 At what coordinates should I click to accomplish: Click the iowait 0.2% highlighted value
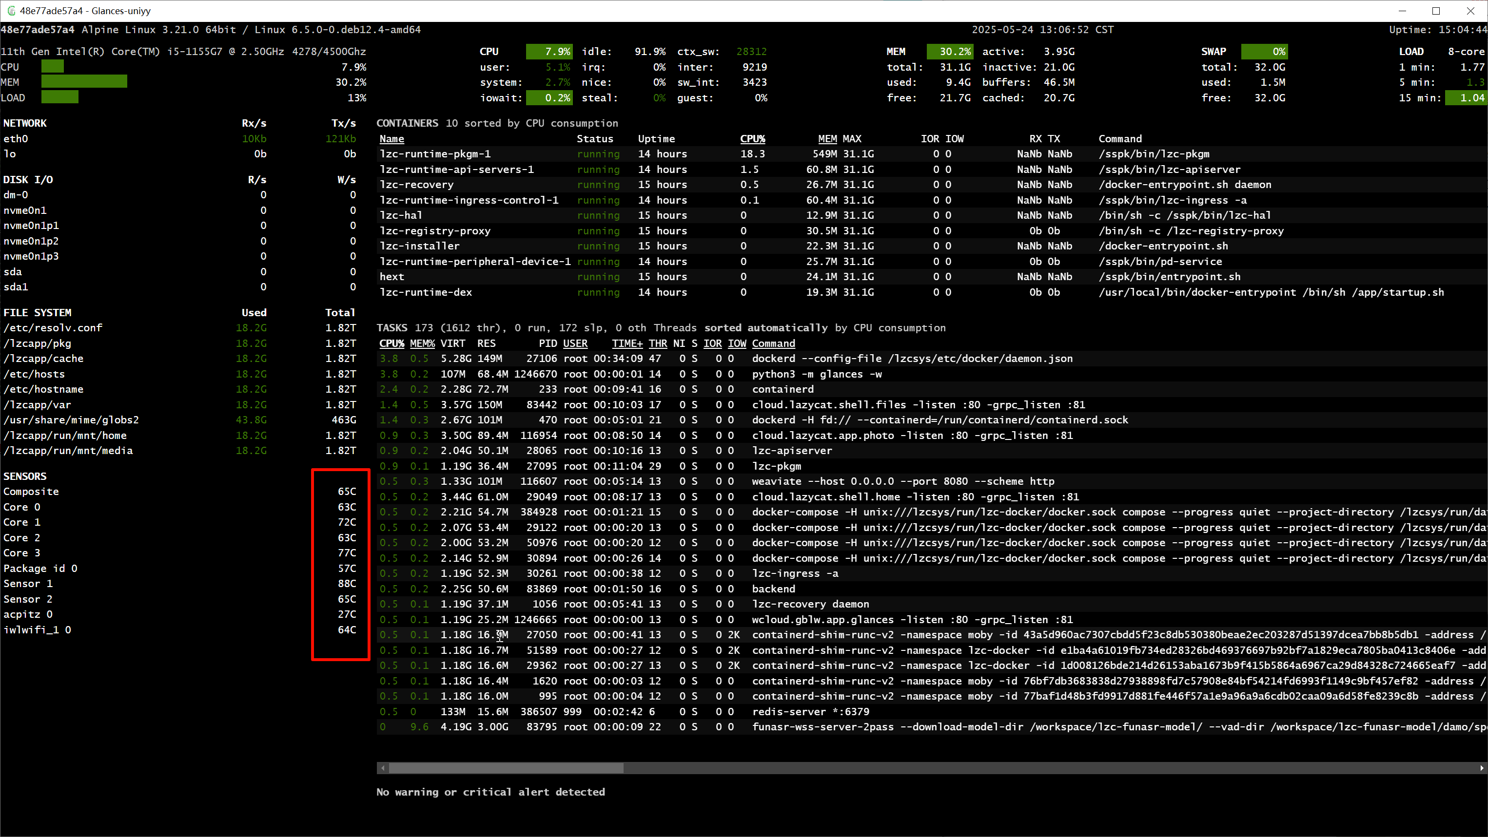549,97
